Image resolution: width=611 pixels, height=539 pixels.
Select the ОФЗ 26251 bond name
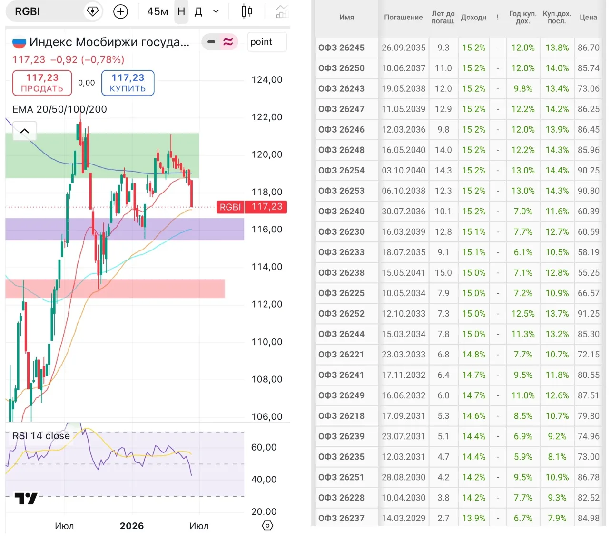(x=341, y=477)
